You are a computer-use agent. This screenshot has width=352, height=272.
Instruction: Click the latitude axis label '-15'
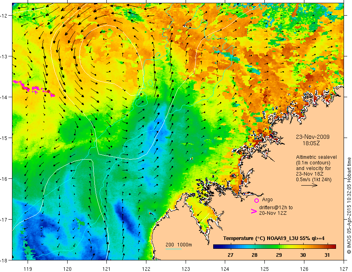click(x=4, y=138)
